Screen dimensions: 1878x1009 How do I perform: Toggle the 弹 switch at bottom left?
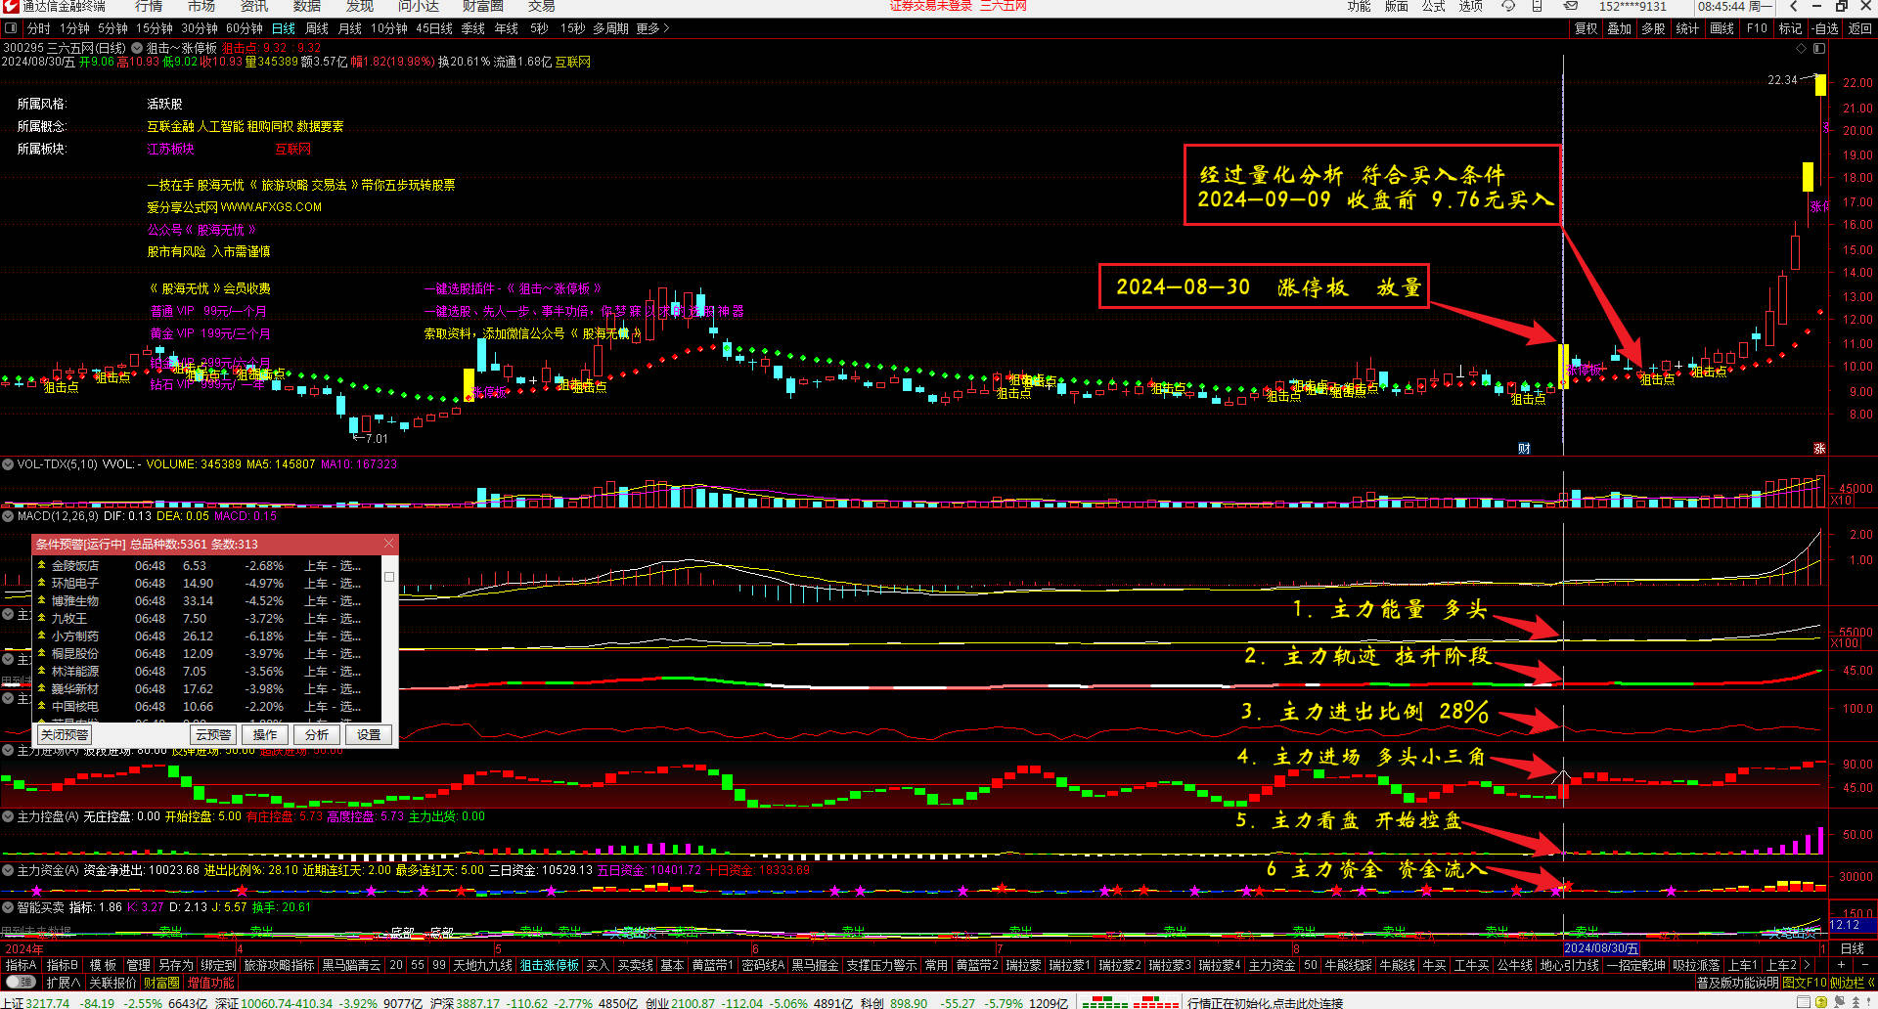[x=21, y=982]
